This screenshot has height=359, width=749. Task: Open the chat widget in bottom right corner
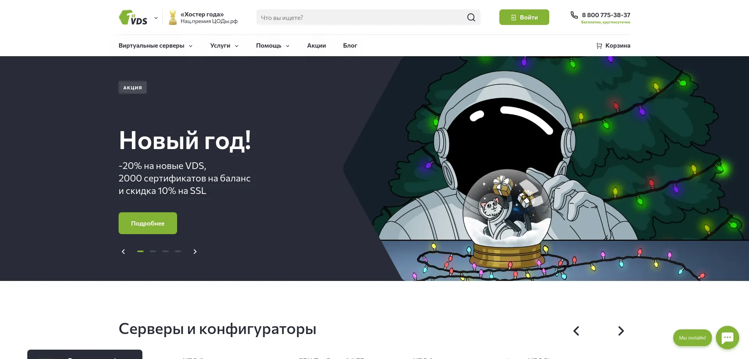point(727,338)
